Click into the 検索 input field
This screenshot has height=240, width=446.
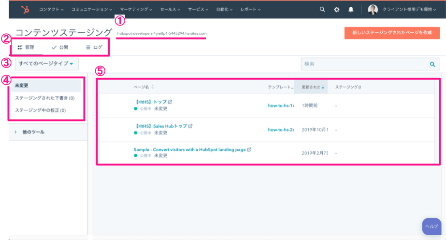click(362, 64)
